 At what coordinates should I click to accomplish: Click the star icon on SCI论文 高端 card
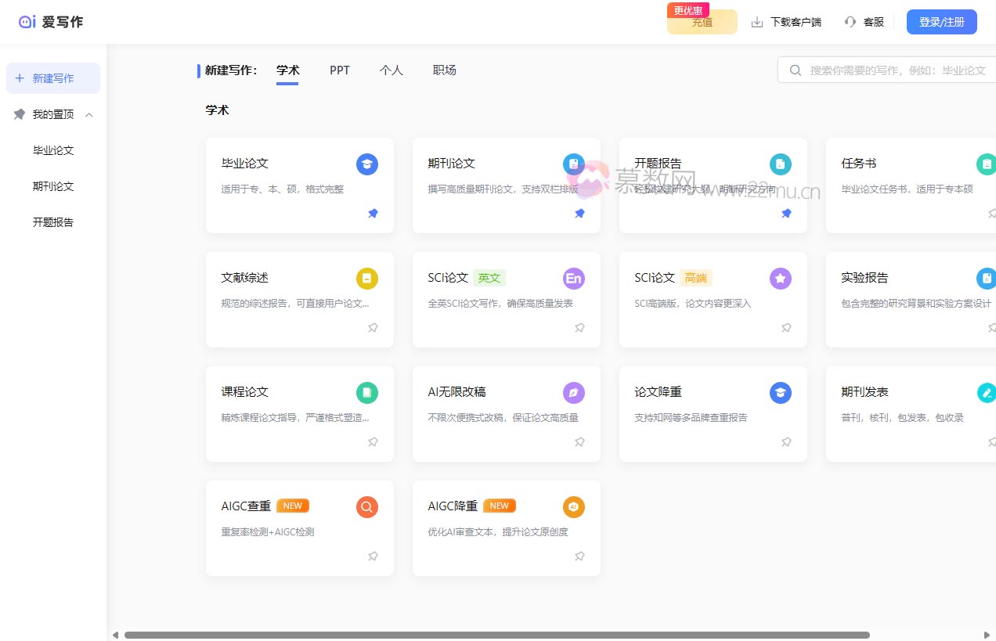[x=780, y=279]
